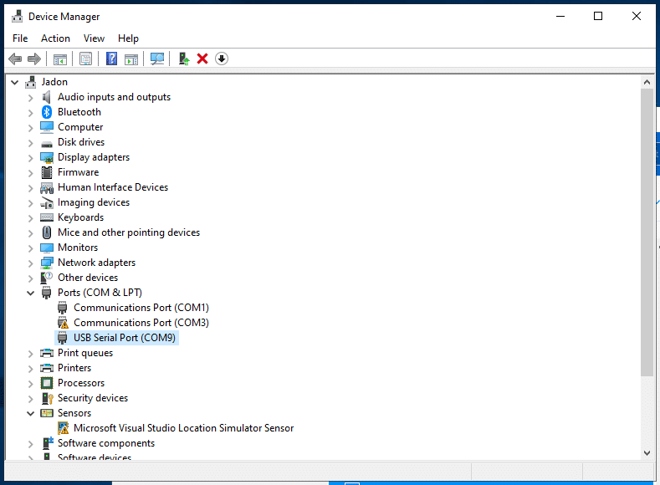Maximize the Device Manager window
The width and height of the screenshot is (660, 485).
598,17
